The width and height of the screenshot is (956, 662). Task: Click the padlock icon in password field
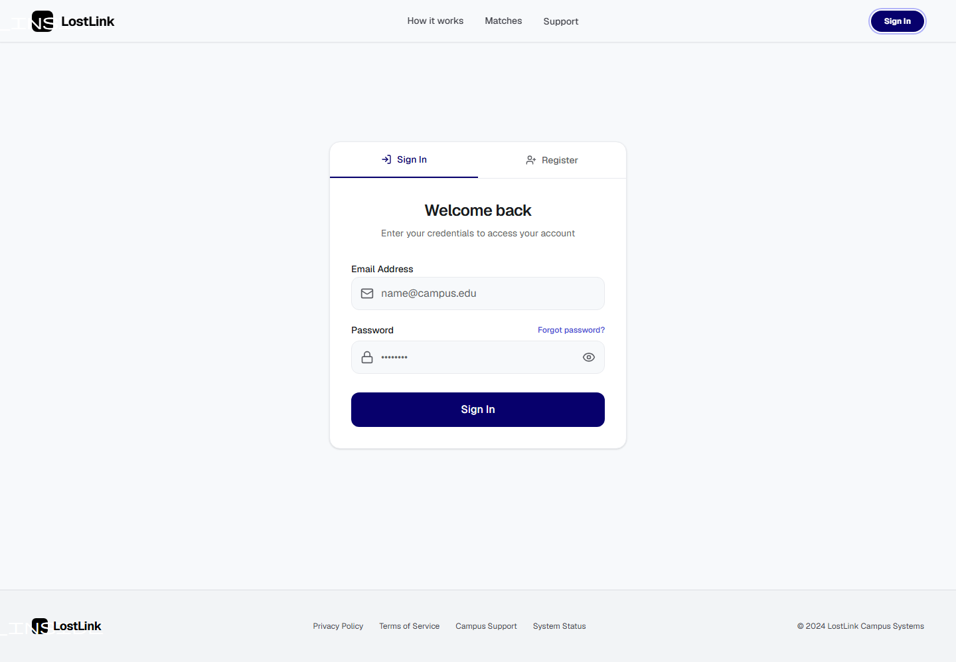367,357
